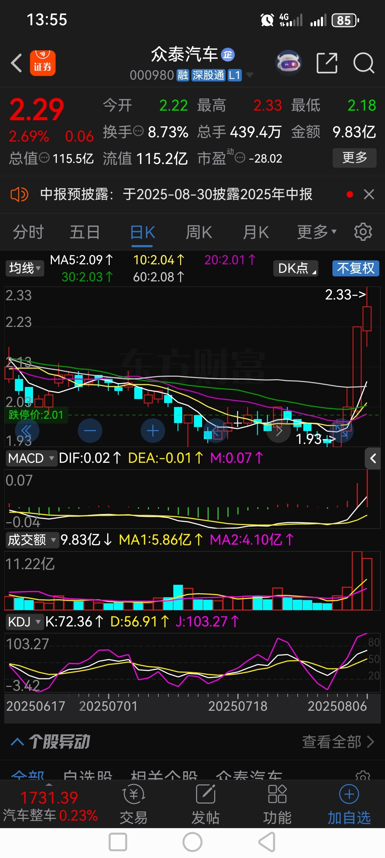Collapse indicator side panel arrow
The image size is (385, 858).
tap(373, 459)
